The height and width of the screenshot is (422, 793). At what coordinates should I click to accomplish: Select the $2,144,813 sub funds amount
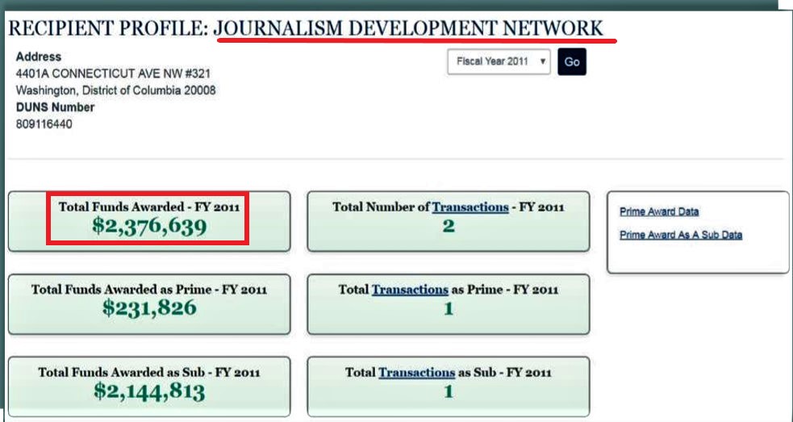point(149,392)
